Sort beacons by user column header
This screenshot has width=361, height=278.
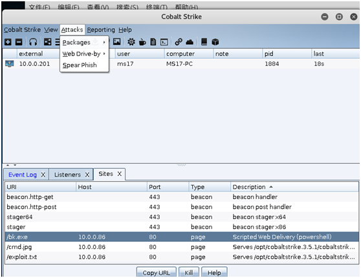point(140,54)
